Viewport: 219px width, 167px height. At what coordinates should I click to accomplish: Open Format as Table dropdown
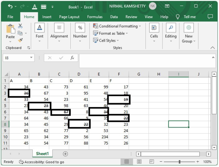(110, 33)
